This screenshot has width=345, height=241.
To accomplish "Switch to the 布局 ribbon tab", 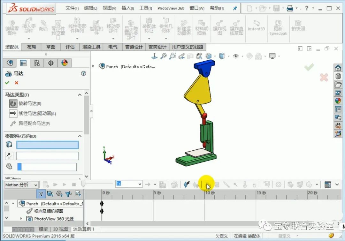I will click(31, 47).
